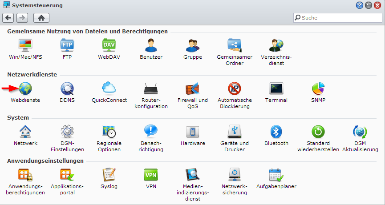Open DSM Aktualisierung update icon
This screenshot has height=205, width=385.
(360, 132)
